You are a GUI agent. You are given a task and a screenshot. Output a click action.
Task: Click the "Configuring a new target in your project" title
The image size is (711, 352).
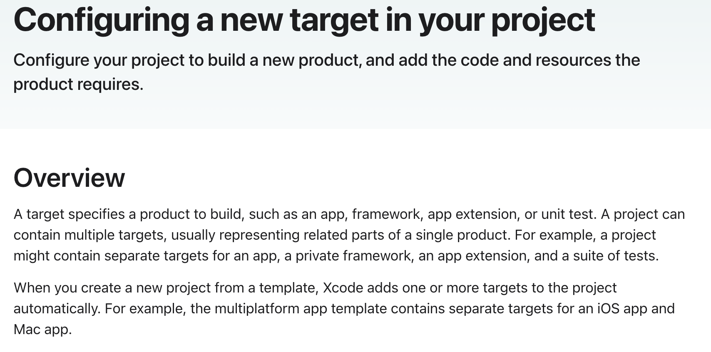(304, 20)
